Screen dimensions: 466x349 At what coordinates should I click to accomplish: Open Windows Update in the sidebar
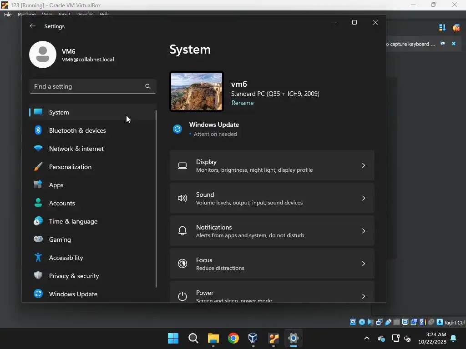tap(92, 294)
